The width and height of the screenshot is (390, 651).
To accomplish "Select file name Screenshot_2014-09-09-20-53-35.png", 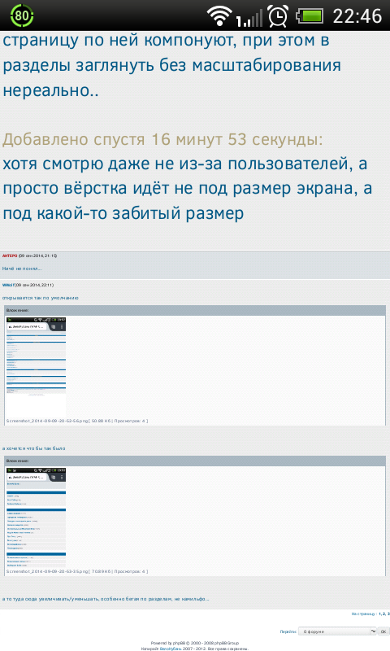I will pyautogui.click(x=47, y=572).
